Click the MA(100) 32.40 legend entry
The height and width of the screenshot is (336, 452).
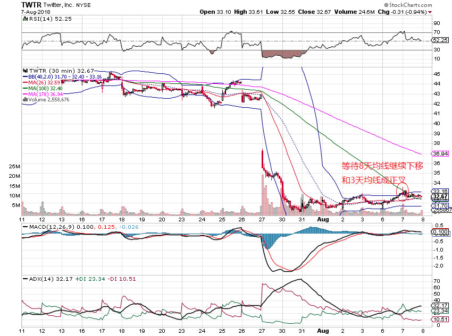click(x=43, y=88)
